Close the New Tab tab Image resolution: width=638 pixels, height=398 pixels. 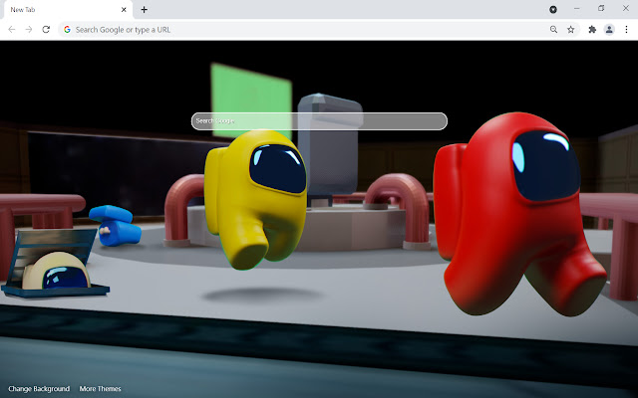coord(125,9)
